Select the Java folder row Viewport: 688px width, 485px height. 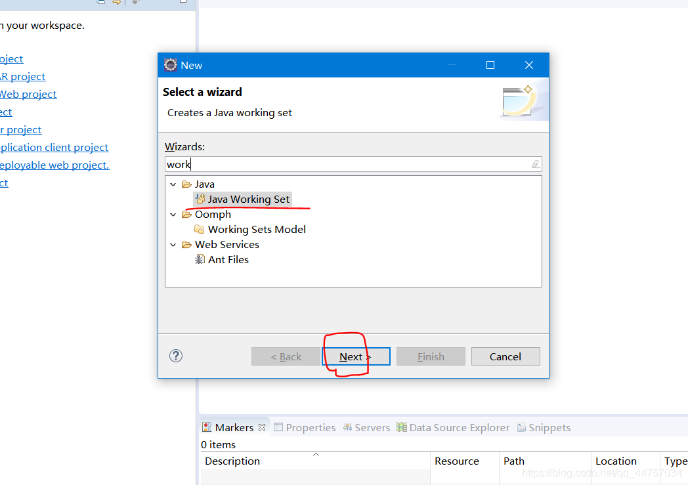click(204, 184)
